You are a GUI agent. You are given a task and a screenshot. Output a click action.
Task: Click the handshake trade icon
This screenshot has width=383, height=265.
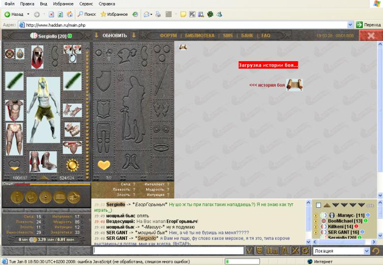click(x=74, y=197)
